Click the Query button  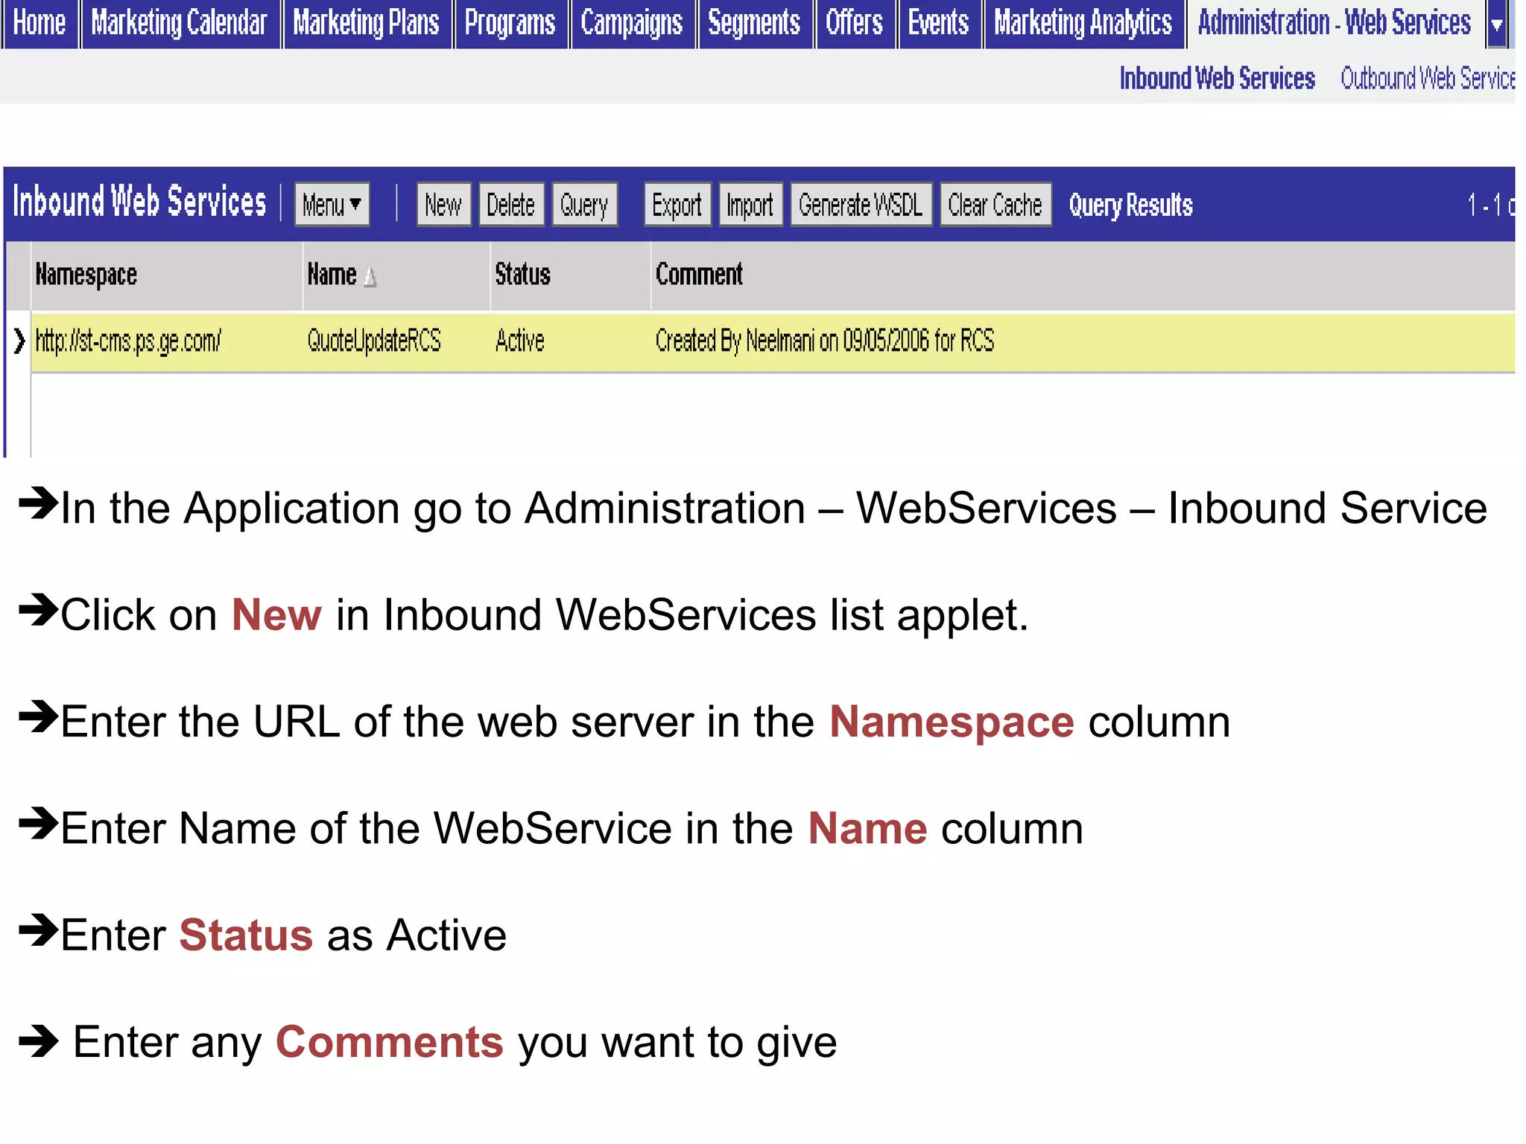coord(584,204)
